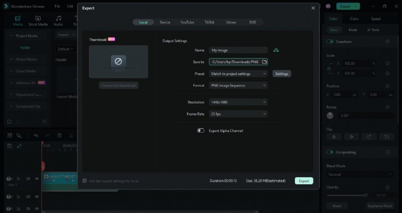Click the Transform keyframe diamond icon
Image resolution: width=402 pixels, height=213 pixels.
(x=387, y=42)
